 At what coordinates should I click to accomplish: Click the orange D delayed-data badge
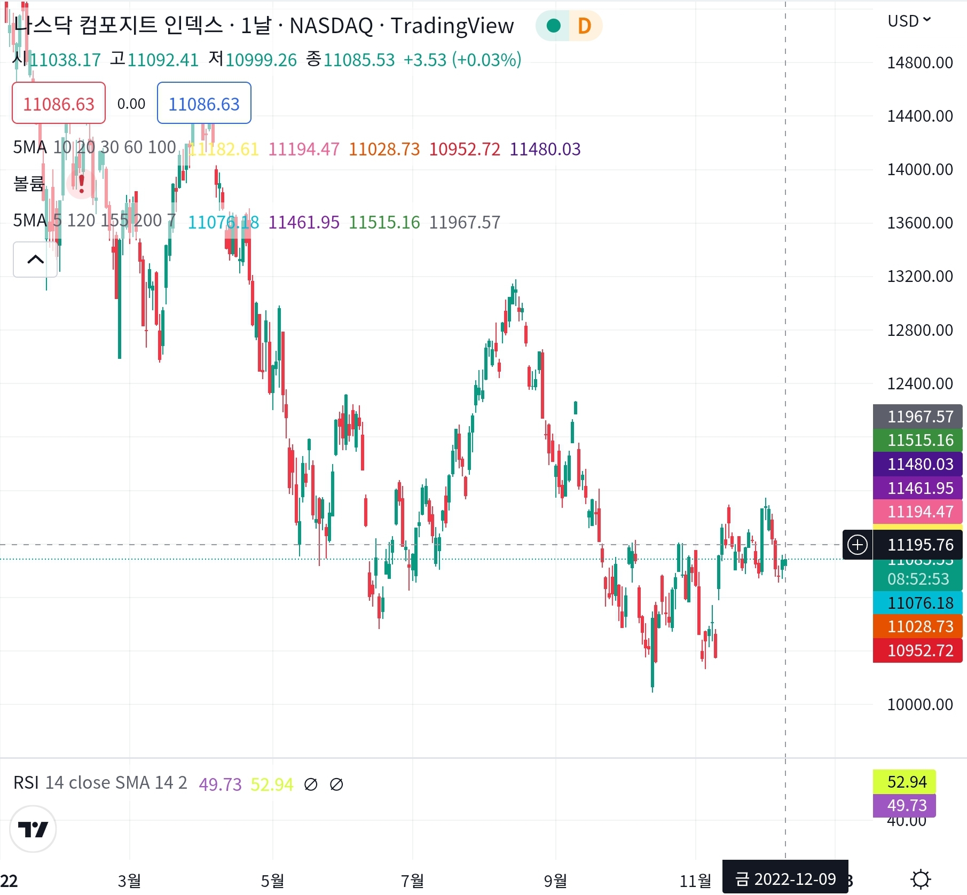click(x=585, y=26)
